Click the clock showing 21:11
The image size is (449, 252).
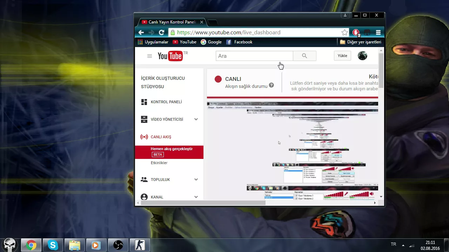pos(430,242)
